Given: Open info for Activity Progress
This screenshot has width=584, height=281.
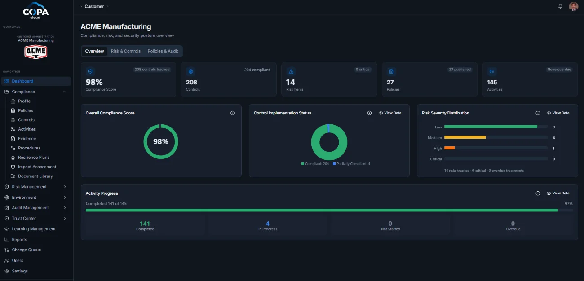Looking at the screenshot, I should [538, 193].
